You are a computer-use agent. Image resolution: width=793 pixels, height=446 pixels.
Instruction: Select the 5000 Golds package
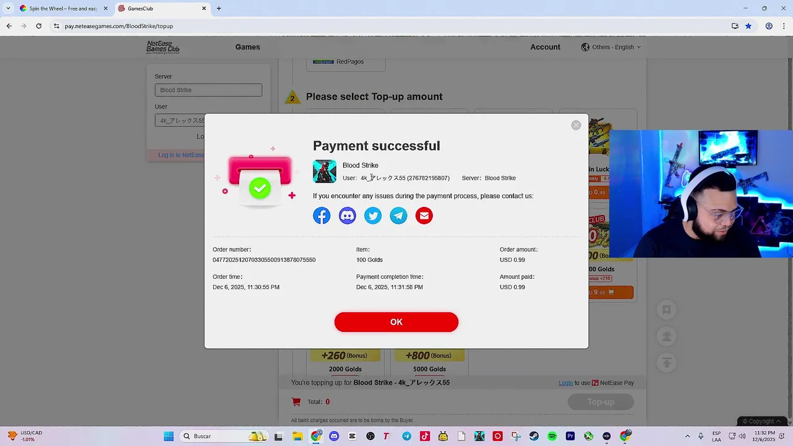[429, 361]
